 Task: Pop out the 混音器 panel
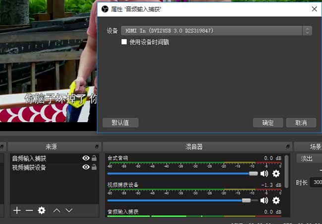coord(288,147)
